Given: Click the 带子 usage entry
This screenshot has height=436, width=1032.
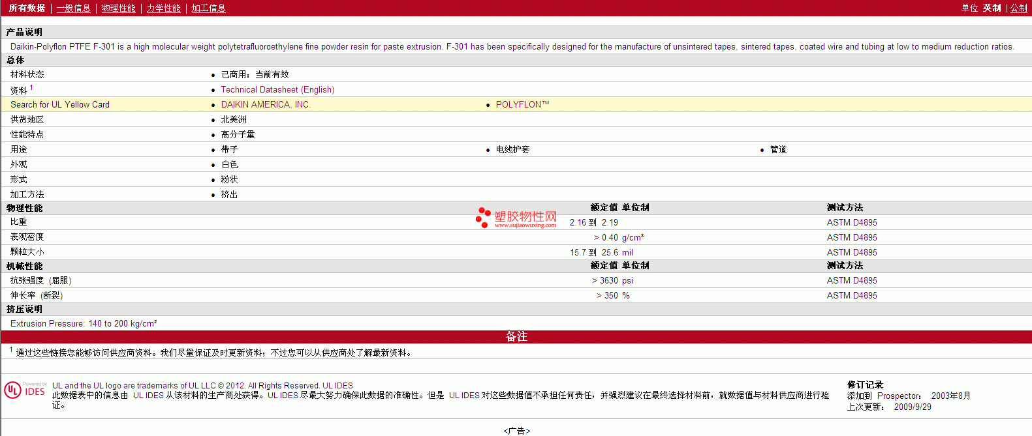Looking at the screenshot, I should coord(229,149).
